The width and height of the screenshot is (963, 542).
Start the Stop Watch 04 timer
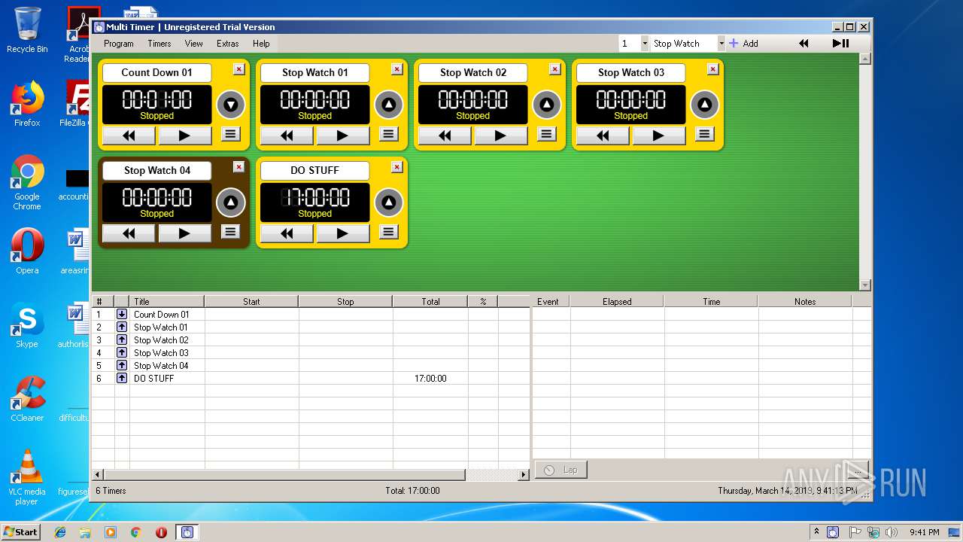(184, 233)
